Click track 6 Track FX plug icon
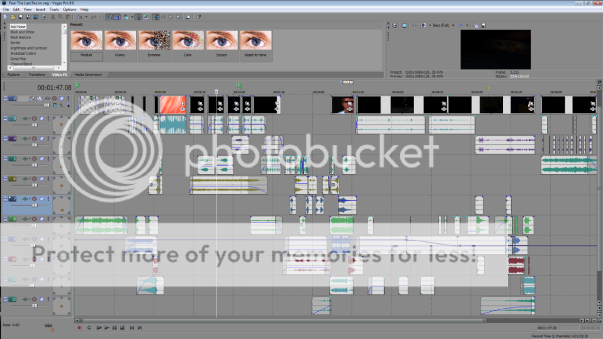This screenshot has height=339, width=603. point(25,179)
